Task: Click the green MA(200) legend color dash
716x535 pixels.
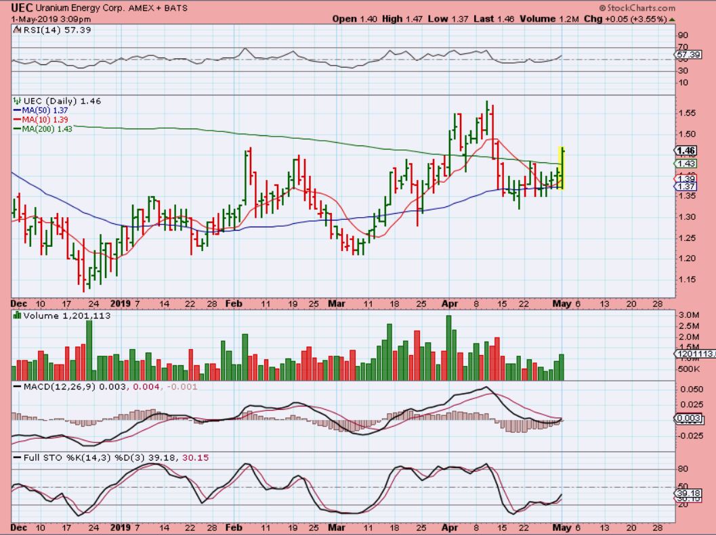Action: tap(18, 129)
